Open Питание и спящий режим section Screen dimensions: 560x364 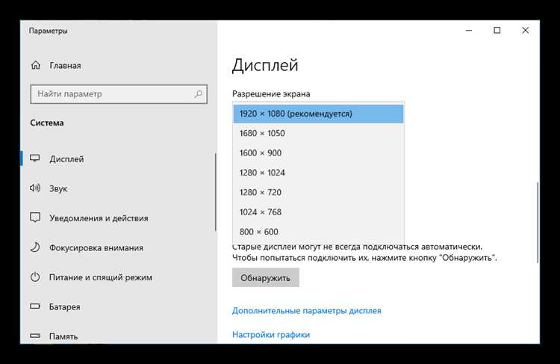[x=101, y=277]
